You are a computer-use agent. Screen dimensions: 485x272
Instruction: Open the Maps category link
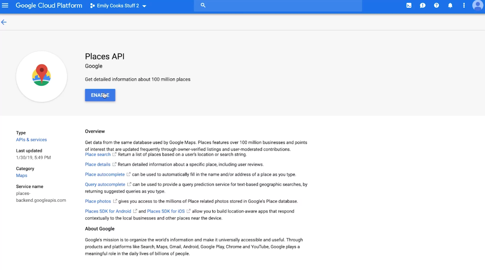pos(22,176)
